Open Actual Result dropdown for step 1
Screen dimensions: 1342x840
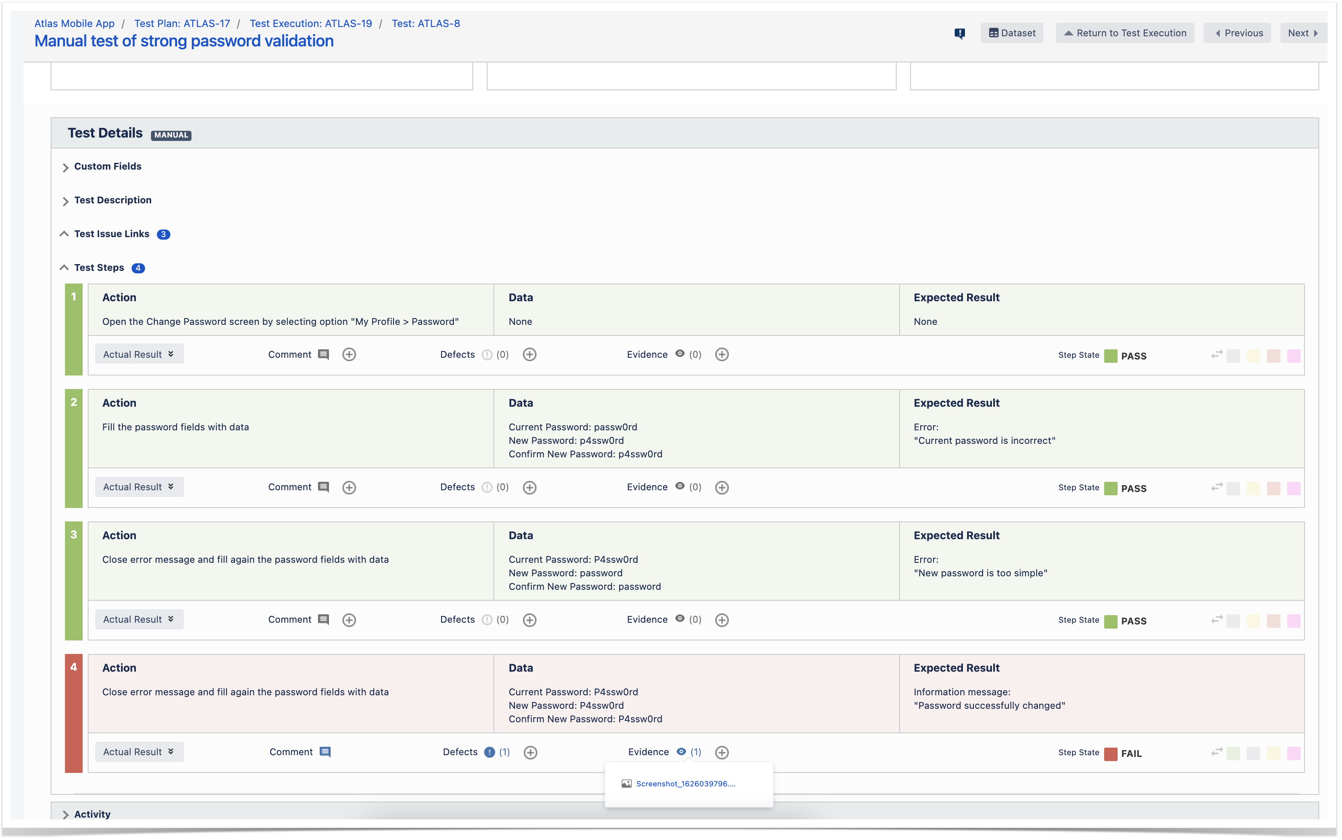pos(139,354)
